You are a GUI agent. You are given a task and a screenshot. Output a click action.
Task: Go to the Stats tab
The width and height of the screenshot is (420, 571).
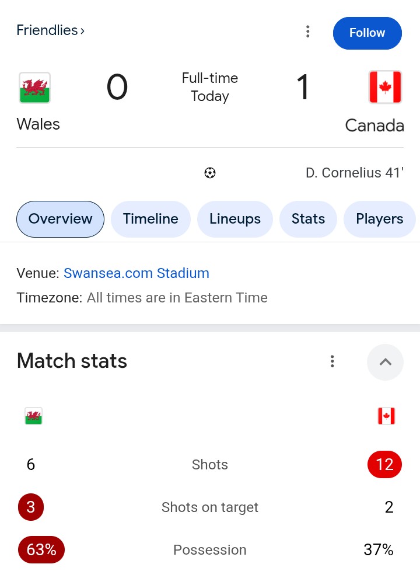[308, 219]
